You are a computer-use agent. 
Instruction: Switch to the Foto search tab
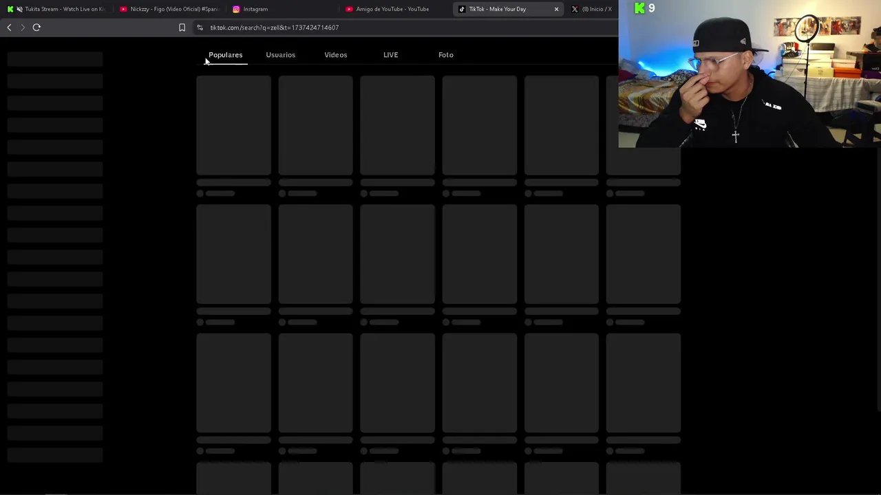(x=446, y=55)
